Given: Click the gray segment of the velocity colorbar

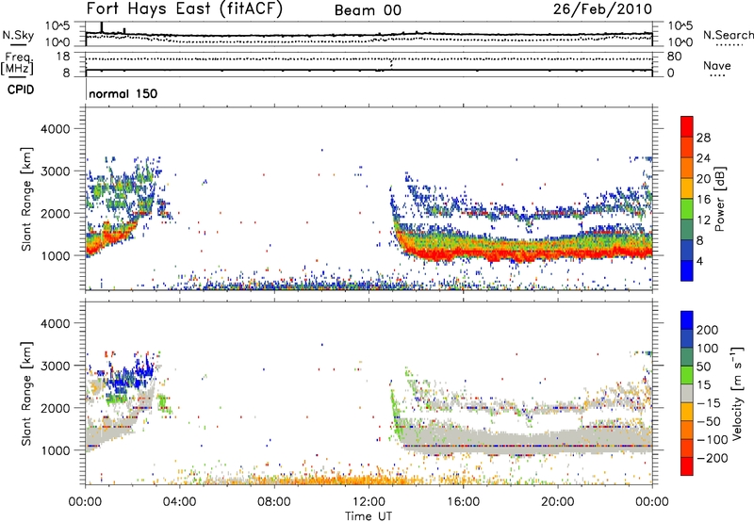Looking at the screenshot, I should click(687, 393).
